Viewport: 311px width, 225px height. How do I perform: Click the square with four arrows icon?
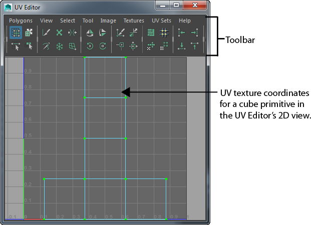click(133, 46)
